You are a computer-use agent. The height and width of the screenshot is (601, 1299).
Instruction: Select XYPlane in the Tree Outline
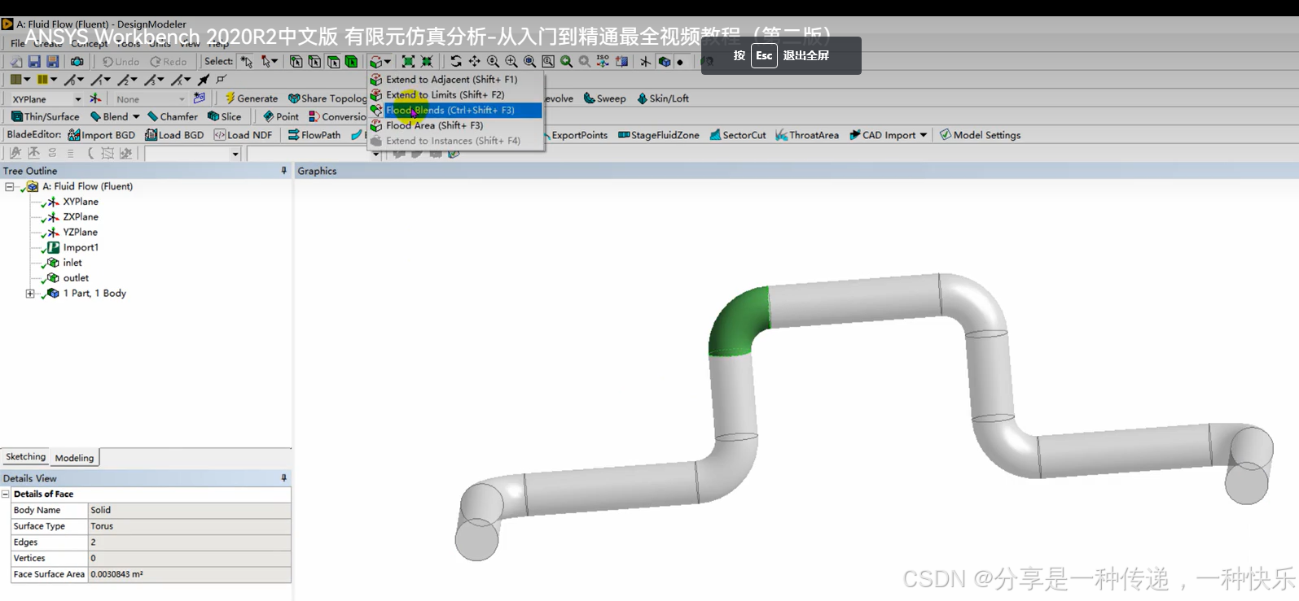point(81,202)
